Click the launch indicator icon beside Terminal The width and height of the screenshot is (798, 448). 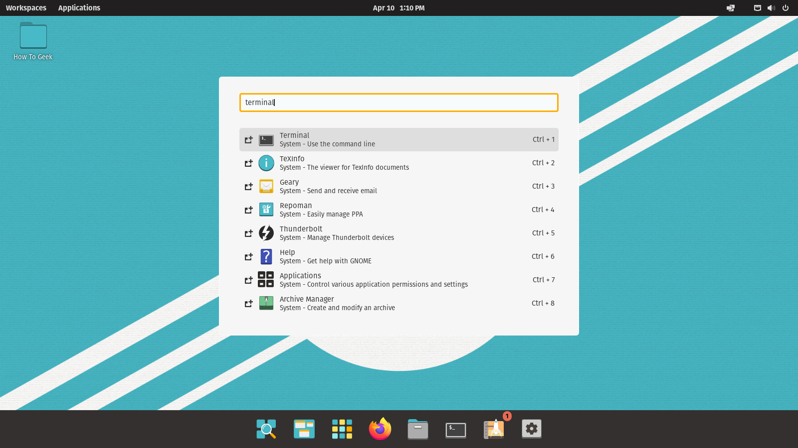coord(248,140)
